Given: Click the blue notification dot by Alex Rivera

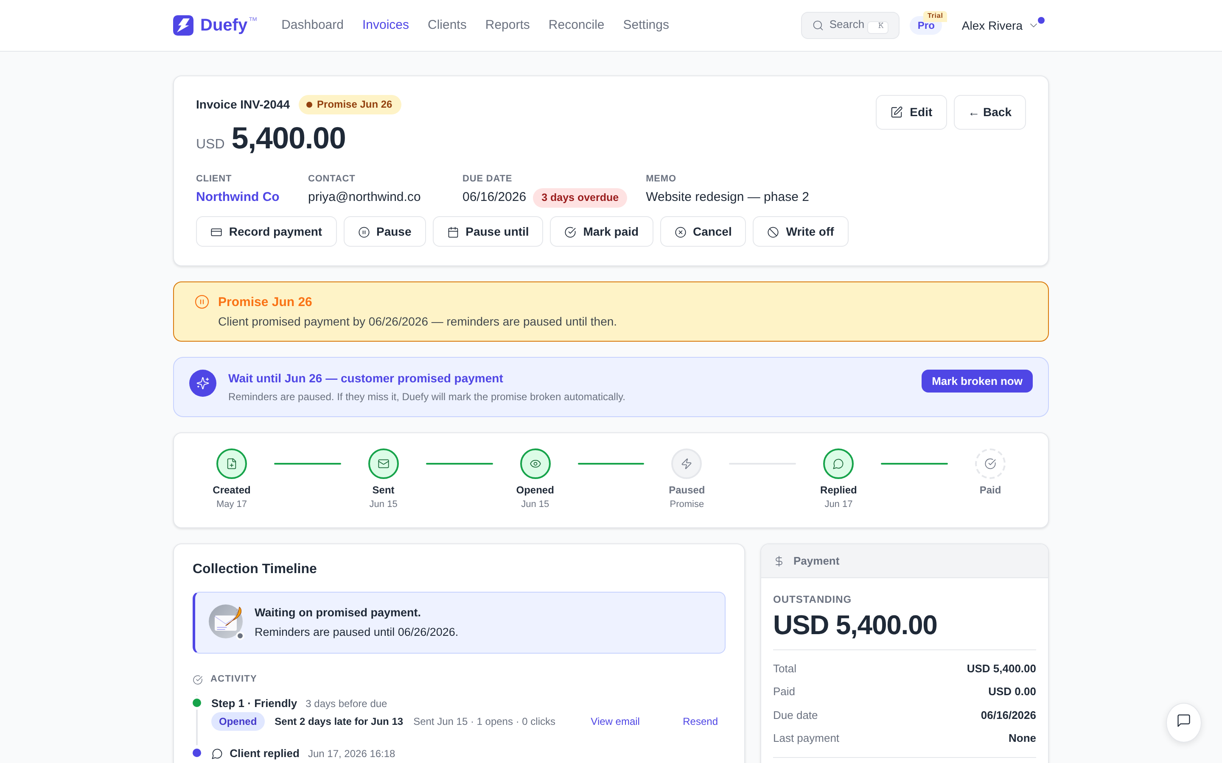Looking at the screenshot, I should point(1041,20).
